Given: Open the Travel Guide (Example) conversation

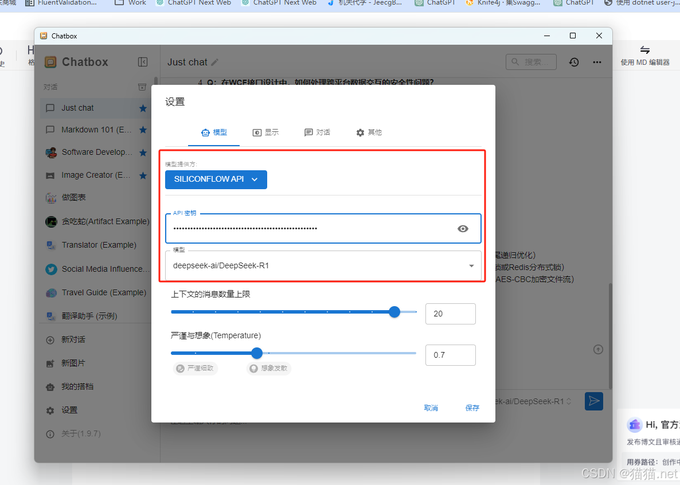Looking at the screenshot, I should [x=95, y=292].
